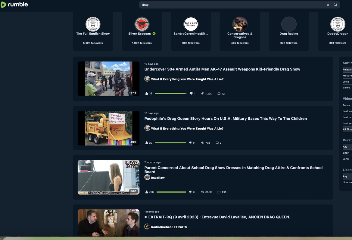
Task: Click the Silver Dragons verified badge
Action: (x=154, y=34)
